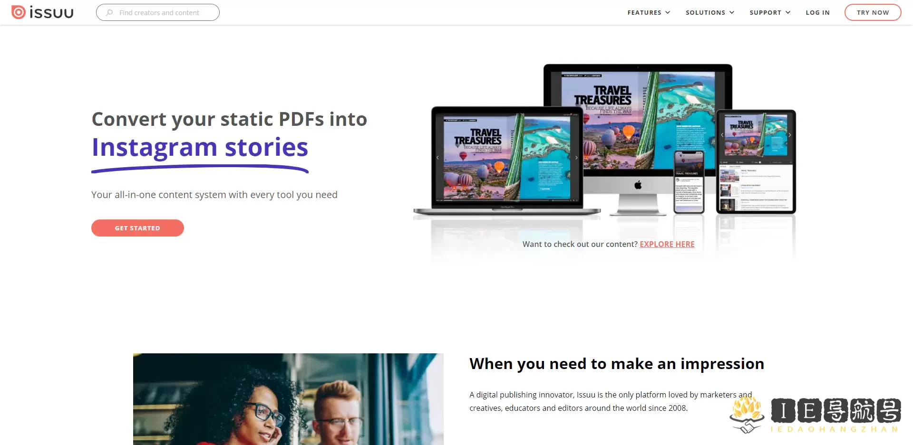The height and width of the screenshot is (445, 913).
Task: Click the IE navigation watermark logo
Action: [x=816, y=415]
